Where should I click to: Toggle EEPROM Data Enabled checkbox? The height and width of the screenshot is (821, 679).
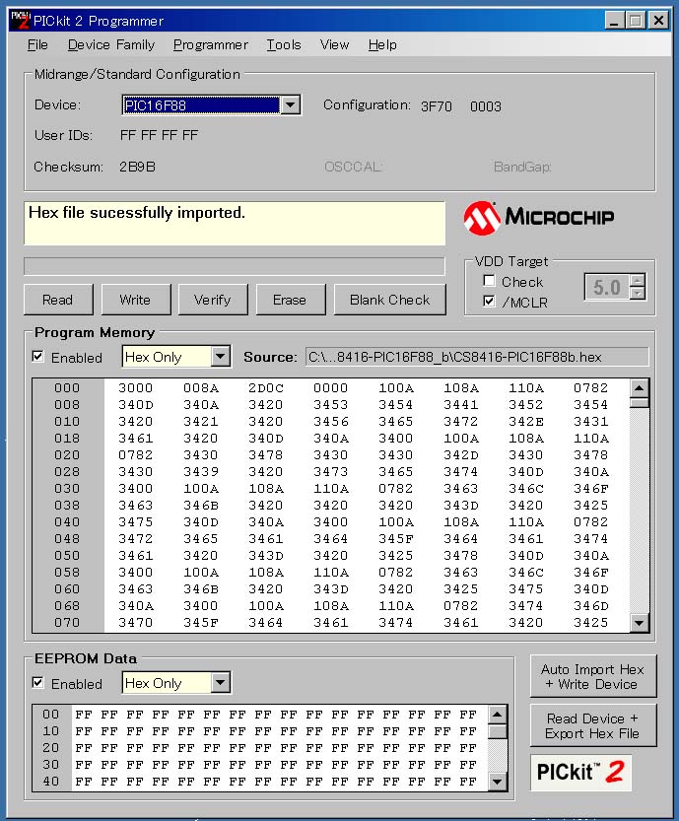click(x=38, y=683)
